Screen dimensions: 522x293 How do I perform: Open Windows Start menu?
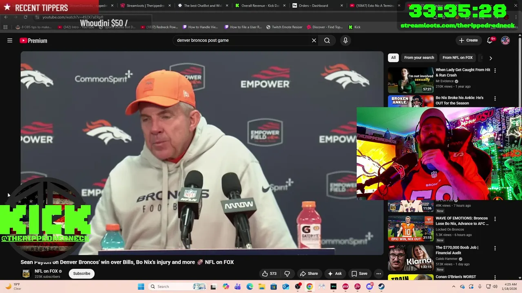tap(141, 286)
